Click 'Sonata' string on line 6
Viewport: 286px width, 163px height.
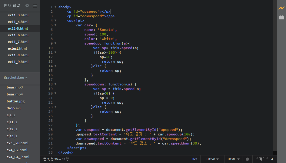click(x=106, y=30)
